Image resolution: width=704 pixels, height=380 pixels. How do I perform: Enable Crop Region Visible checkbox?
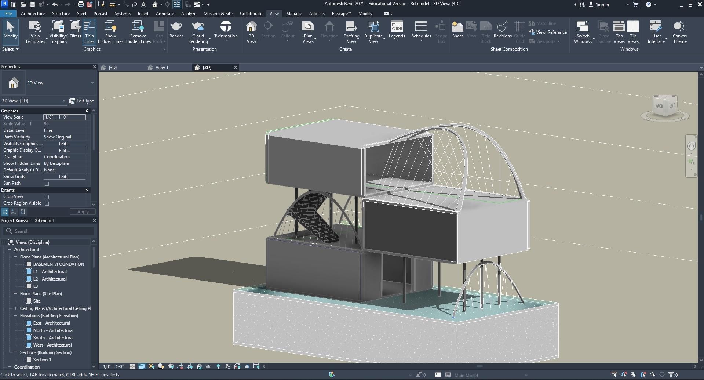coord(47,203)
